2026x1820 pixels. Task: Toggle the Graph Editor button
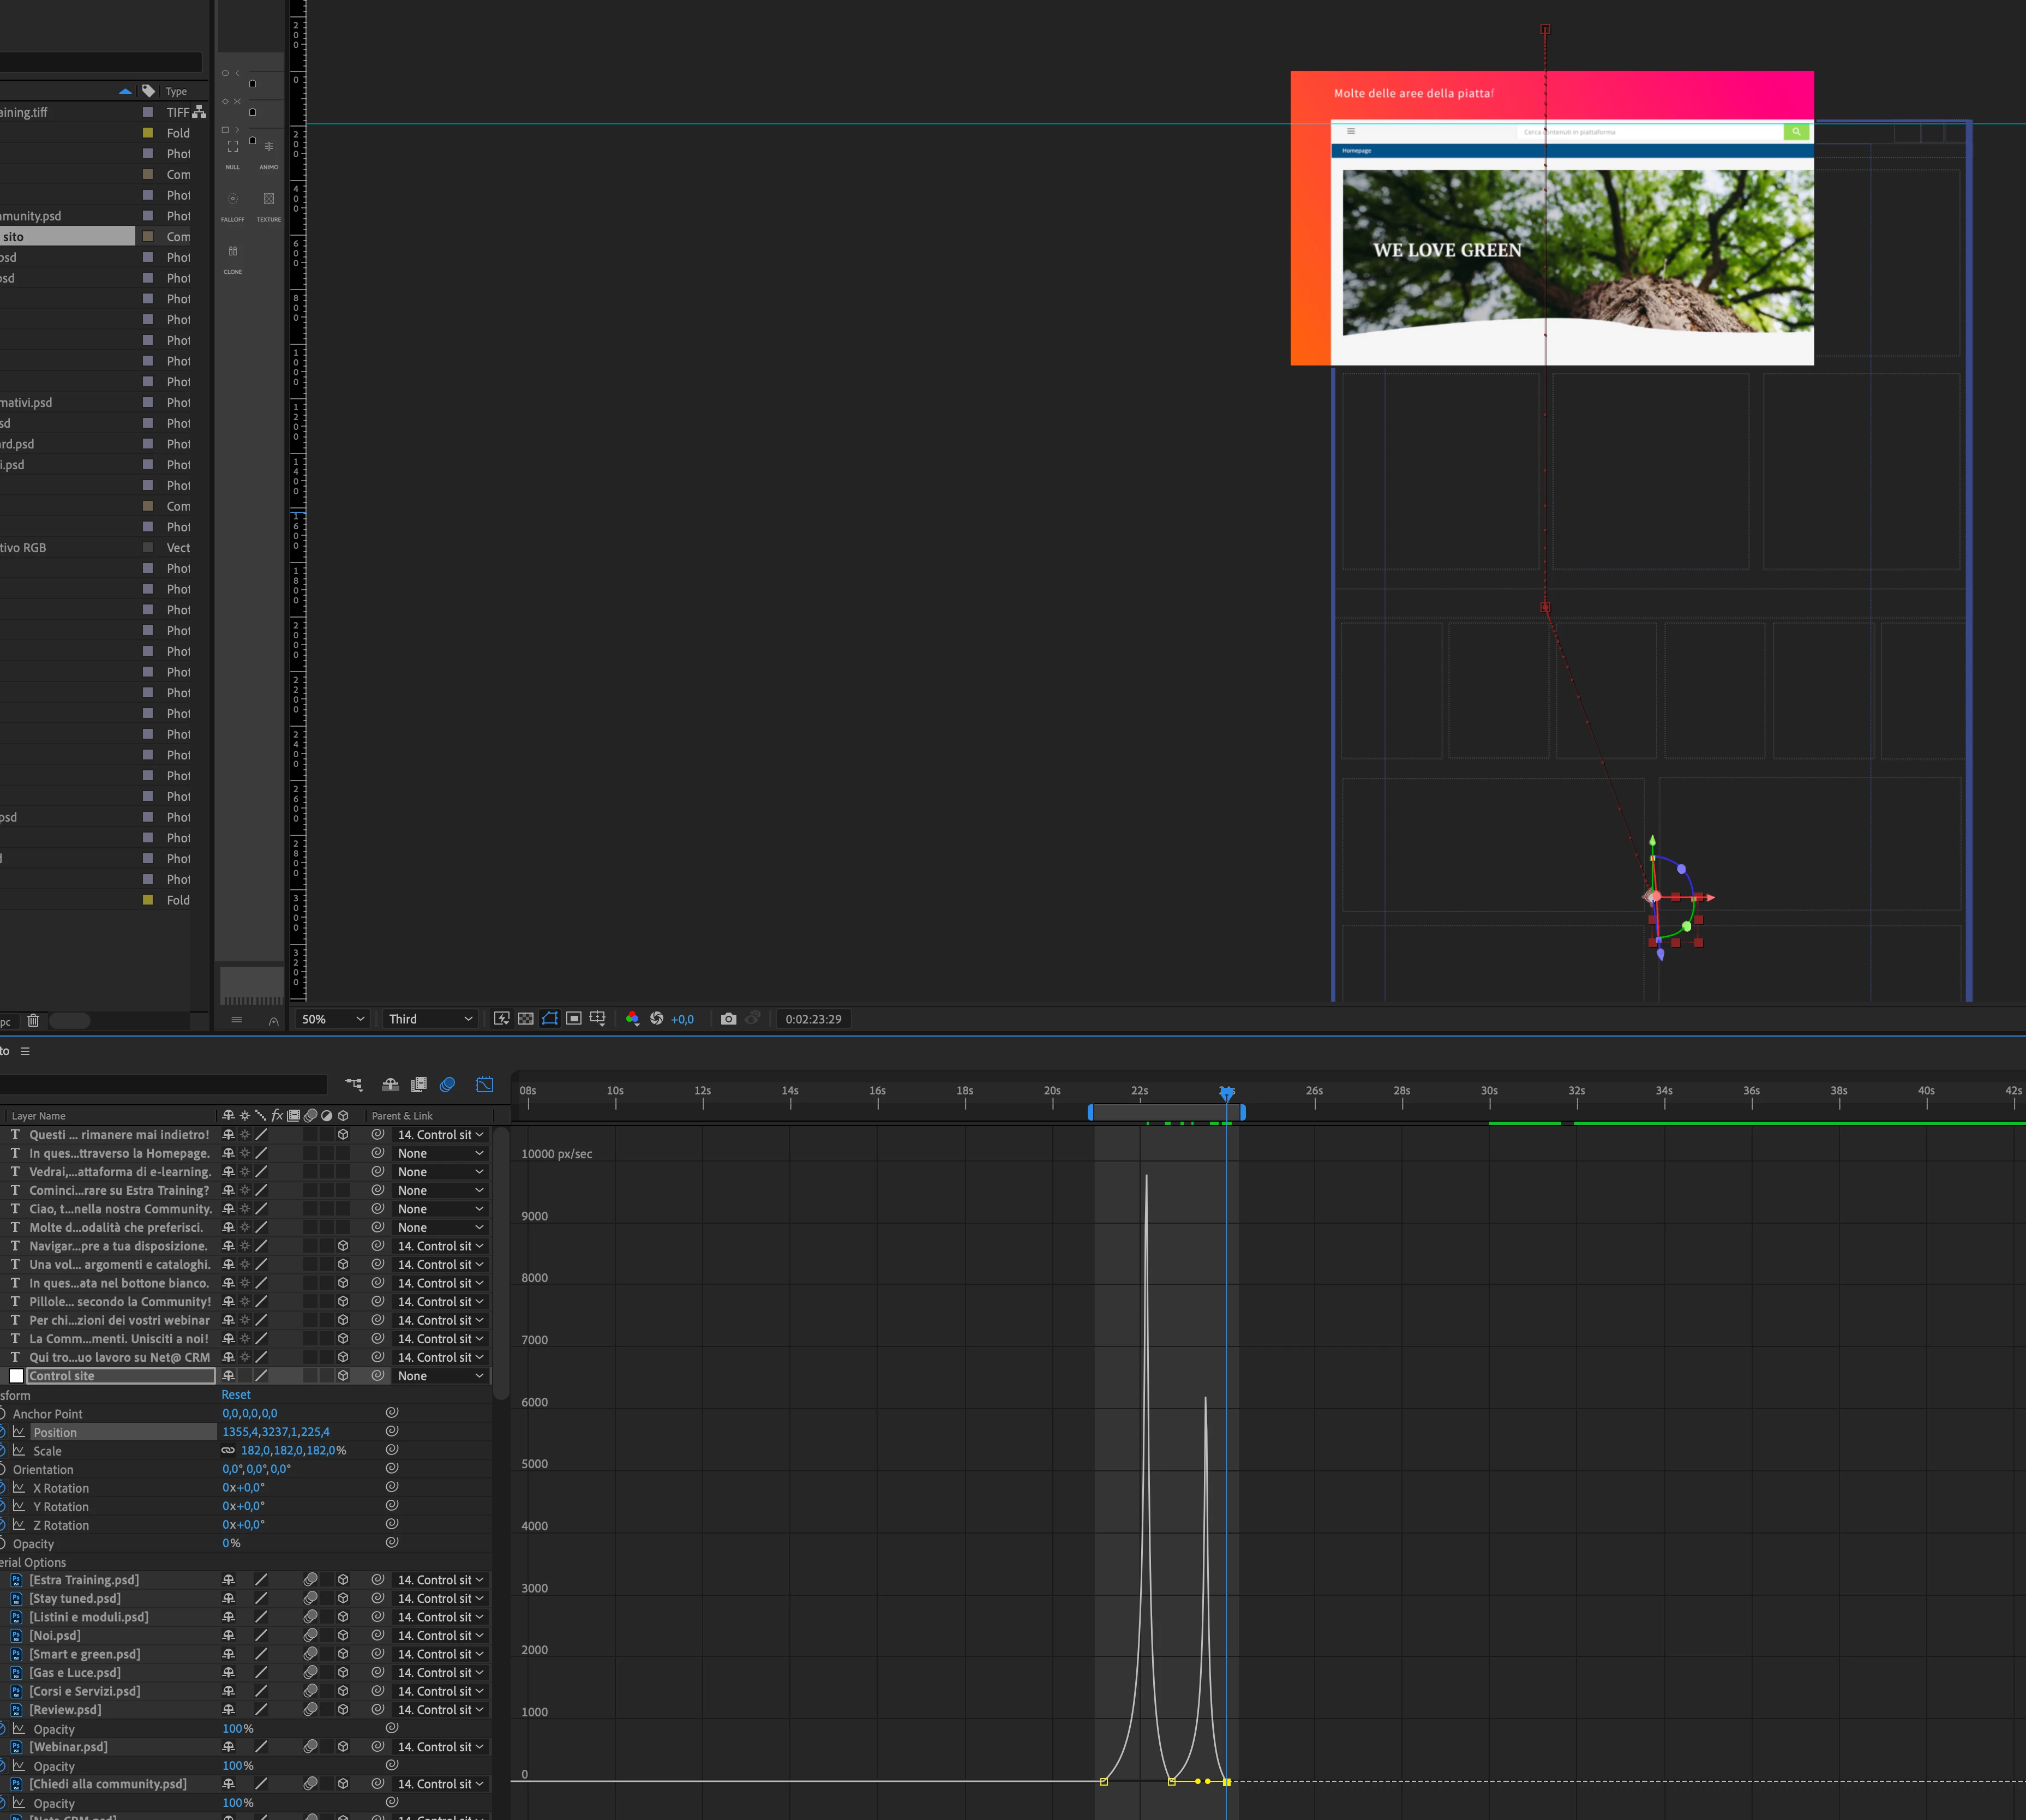[x=484, y=1085]
